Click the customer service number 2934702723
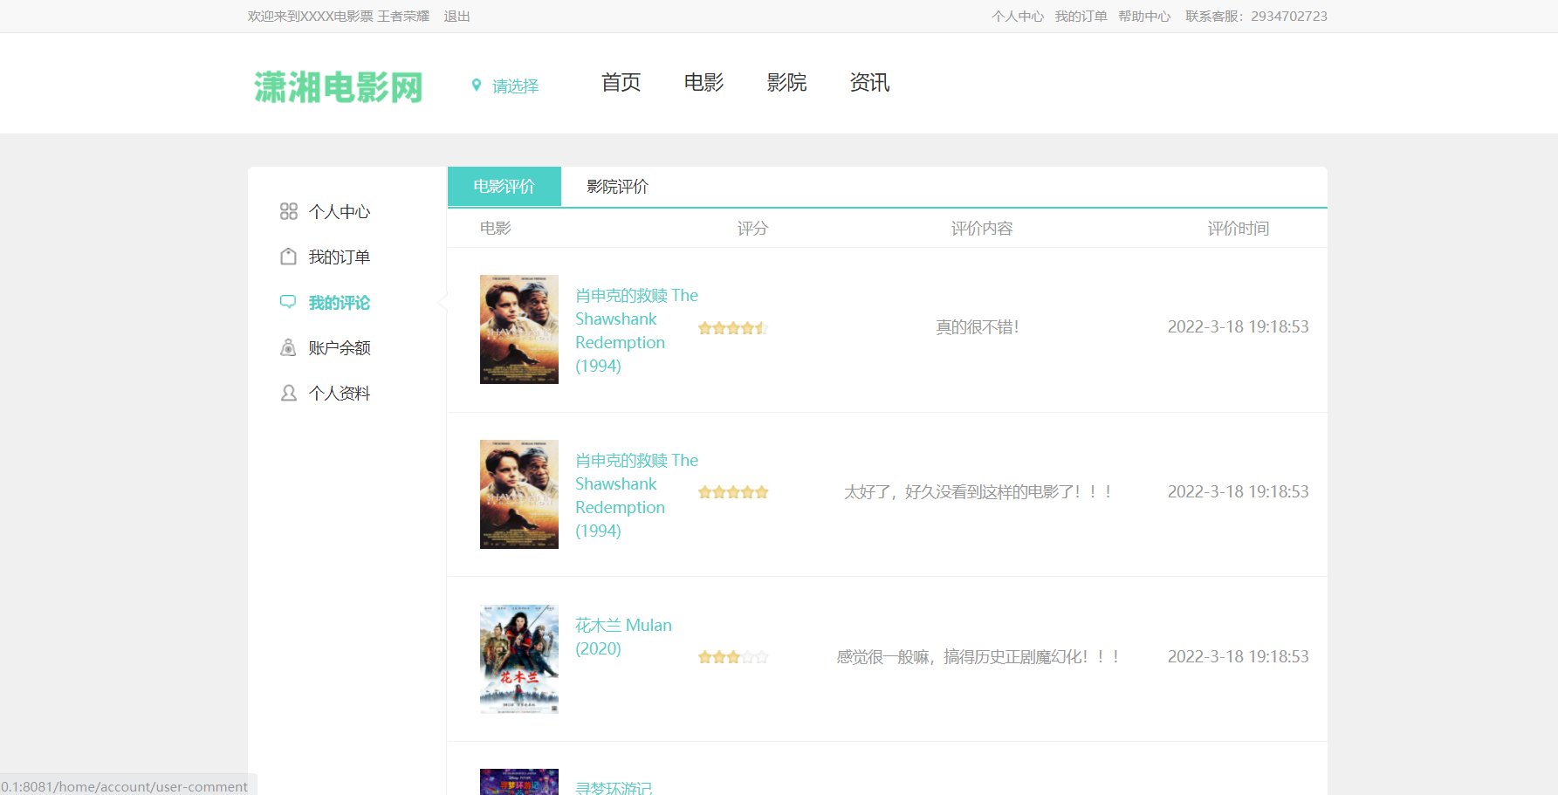Viewport: 1558px width, 795px height. (1289, 17)
